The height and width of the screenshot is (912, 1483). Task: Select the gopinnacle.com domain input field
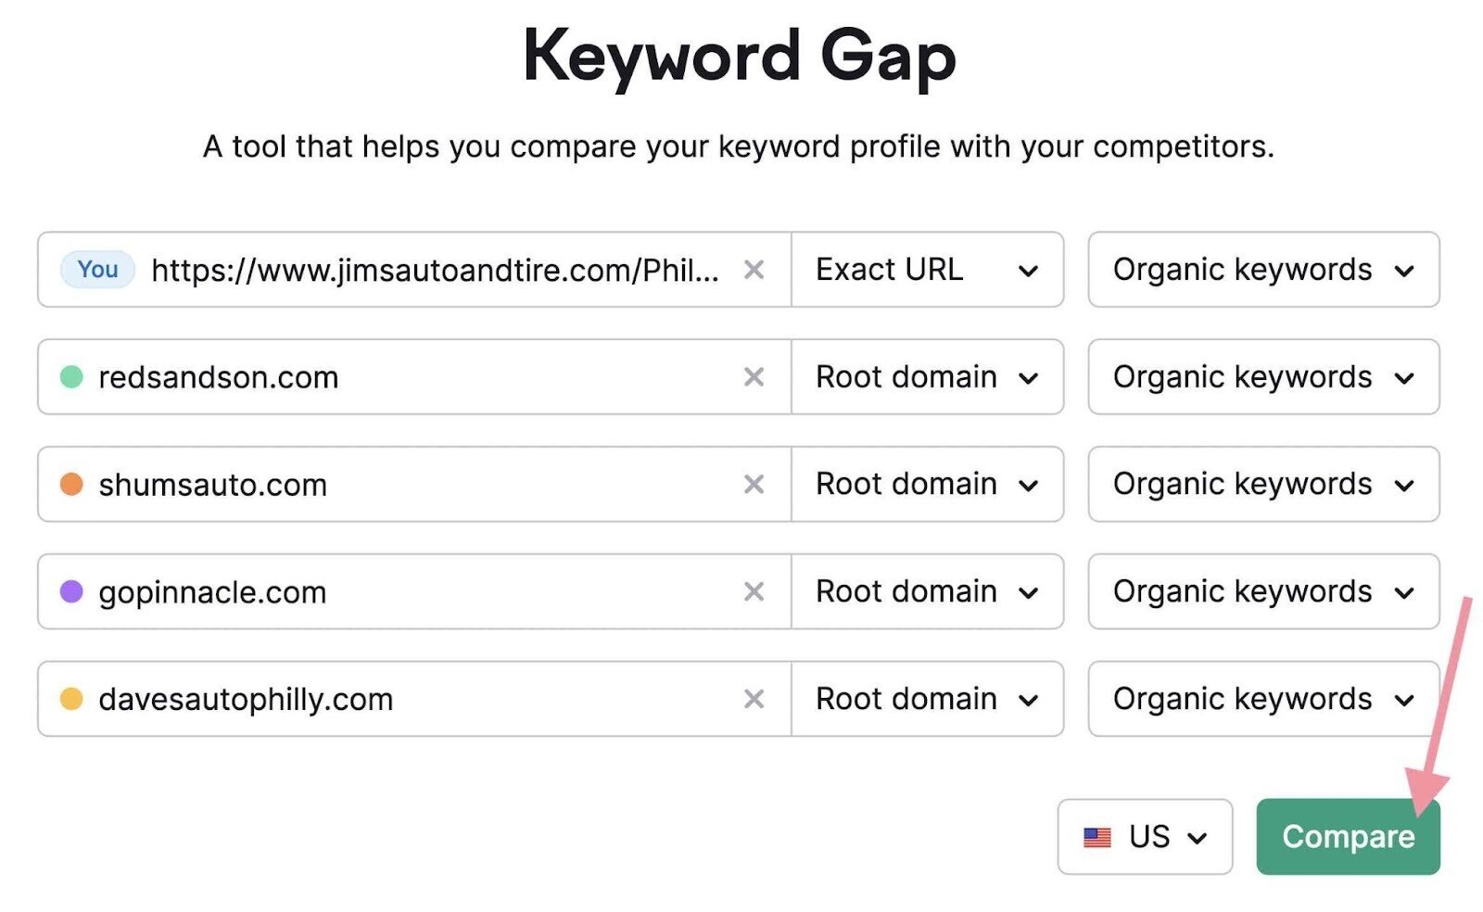pos(371,591)
